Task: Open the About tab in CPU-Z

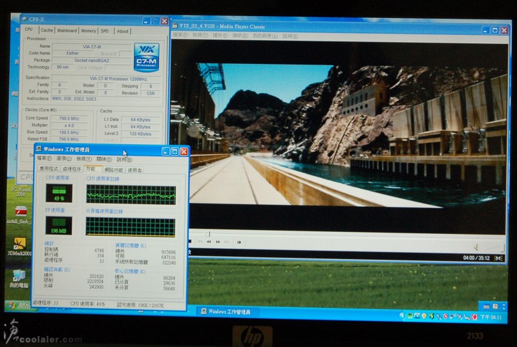Action: click(x=123, y=31)
